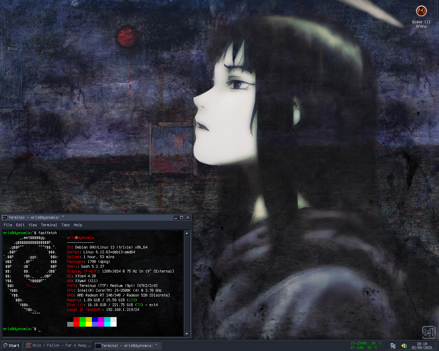Viewport: 439px width, 351px height.
Task: Open the network connection tray icon
Action: [393, 346]
